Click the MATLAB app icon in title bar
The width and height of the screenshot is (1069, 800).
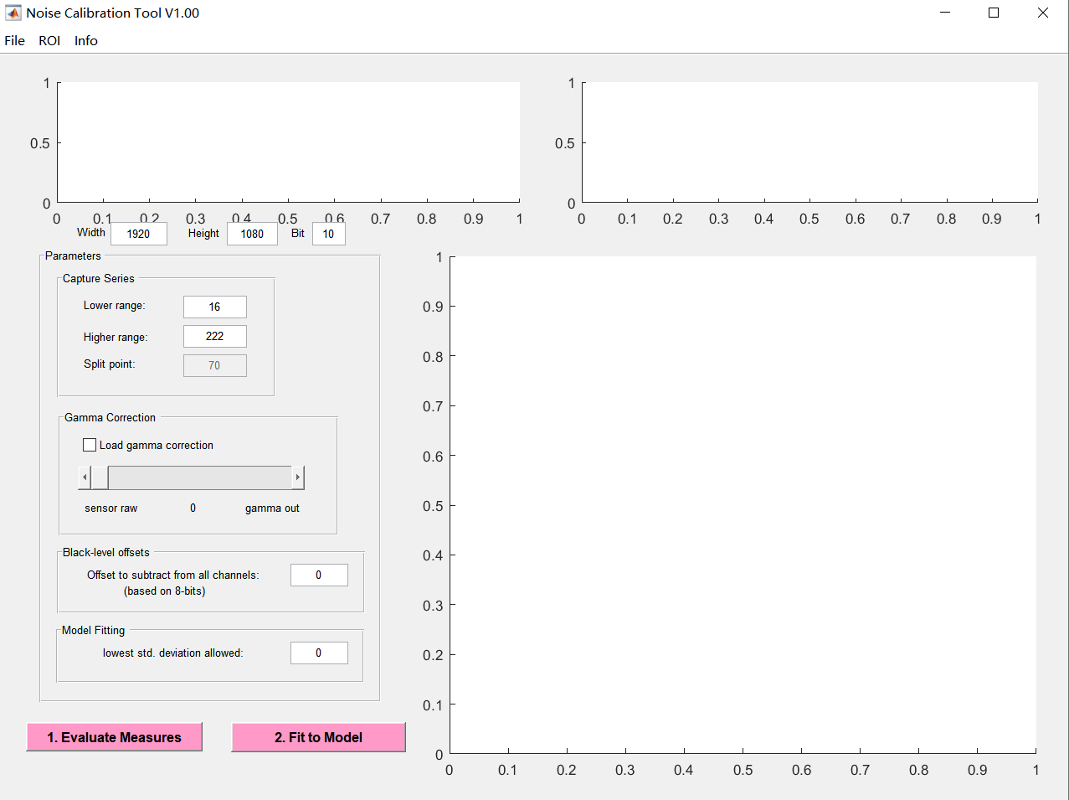(x=13, y=13)
